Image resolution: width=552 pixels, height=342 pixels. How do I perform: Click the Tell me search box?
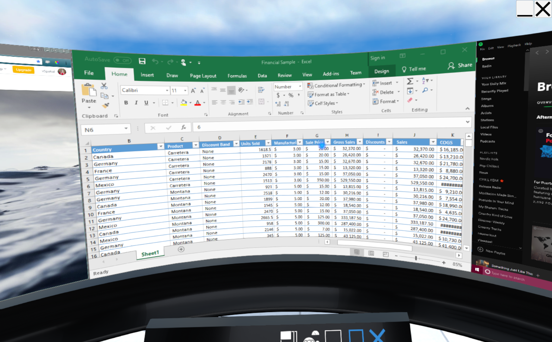pyautogui.click(x=414, y=69)
